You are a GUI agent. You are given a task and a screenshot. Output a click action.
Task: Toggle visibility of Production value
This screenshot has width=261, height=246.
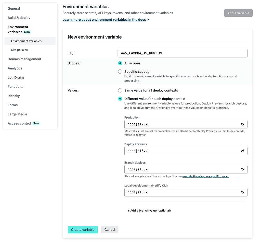point(242,124)
